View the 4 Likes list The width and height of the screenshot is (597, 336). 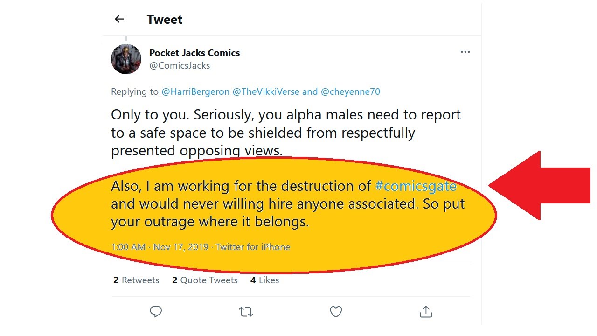[x=264, y=280]
